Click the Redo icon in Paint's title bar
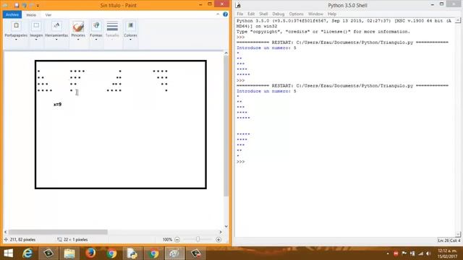Image resolution: width=463 pixels, height=260 pixels. click(32, 5)
